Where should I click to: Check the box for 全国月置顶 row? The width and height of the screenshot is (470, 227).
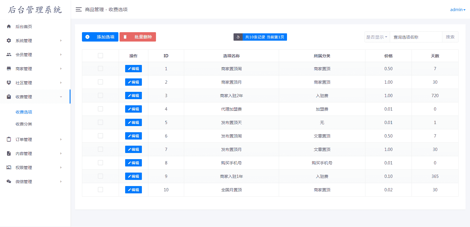tap(100, 190)
